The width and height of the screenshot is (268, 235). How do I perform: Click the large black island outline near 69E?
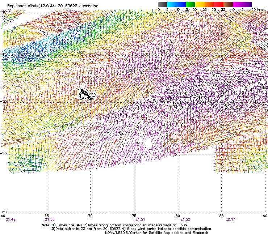click(x=87, y=94)
